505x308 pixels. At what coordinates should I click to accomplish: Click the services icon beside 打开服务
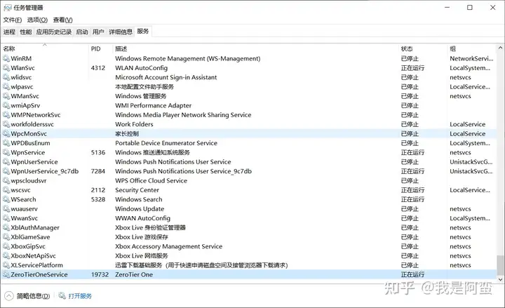pyautogui.click(x=62, y=296)
